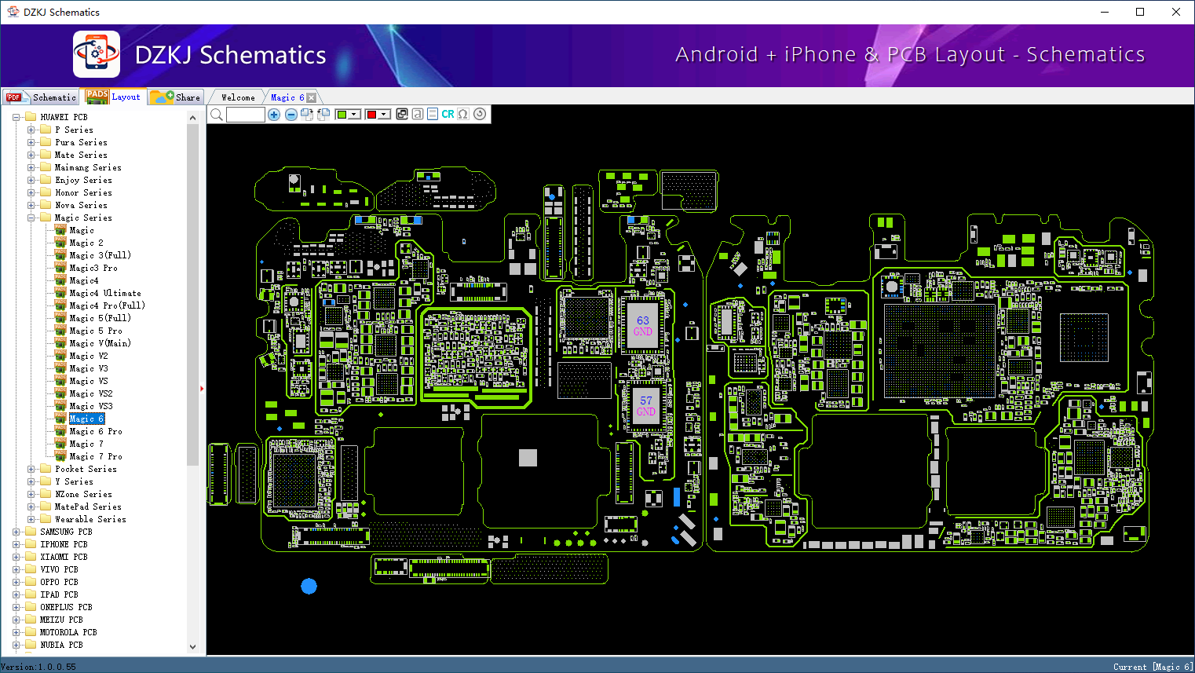
Task: Expand the P Series folder
Action: point(31,130)
